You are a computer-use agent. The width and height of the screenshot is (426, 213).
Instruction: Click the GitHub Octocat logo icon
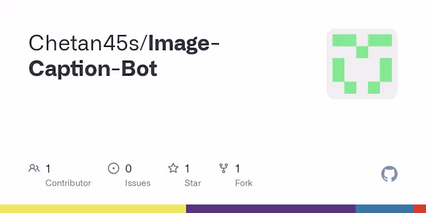[389, 174]
